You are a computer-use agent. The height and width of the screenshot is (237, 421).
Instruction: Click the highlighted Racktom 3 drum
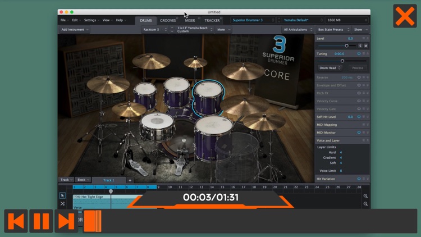point(208,98)
